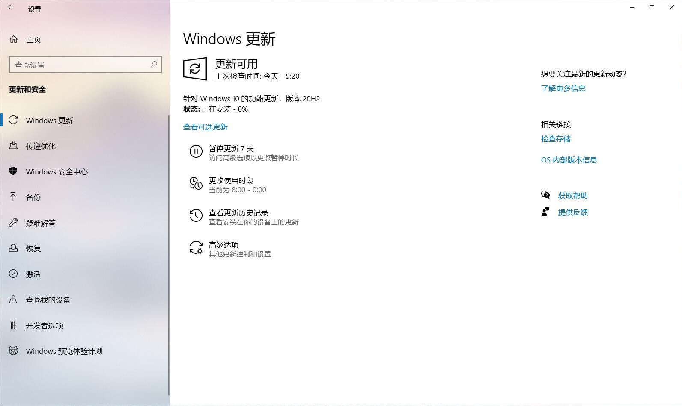Open the 检查存储 link

click(x=556, y=139)
